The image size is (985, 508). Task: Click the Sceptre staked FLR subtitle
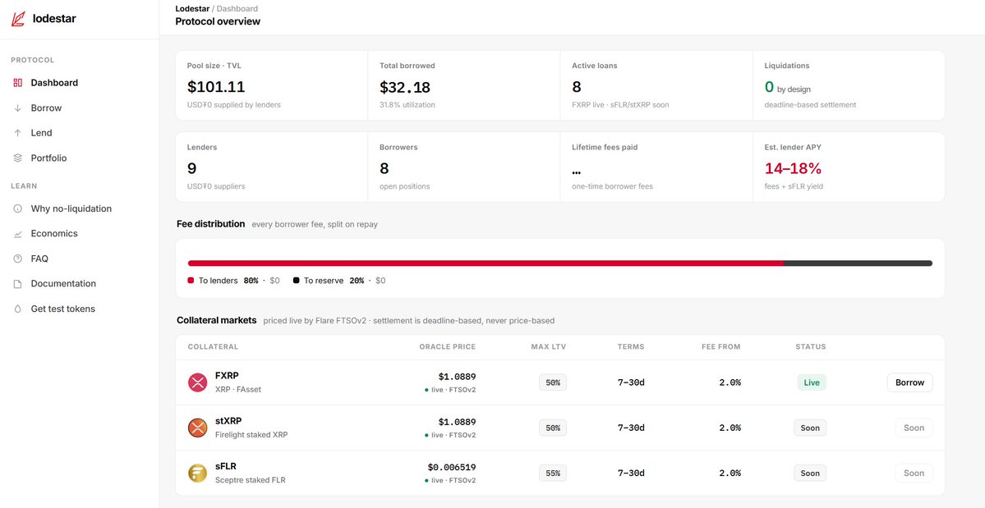click(x=250, y=480)
